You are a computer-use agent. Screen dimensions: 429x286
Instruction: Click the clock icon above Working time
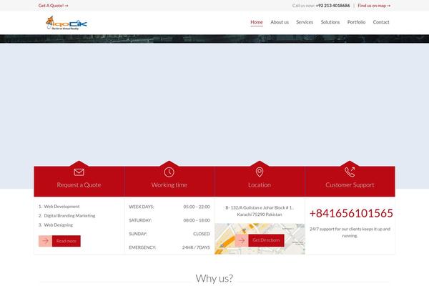[169, 172]
